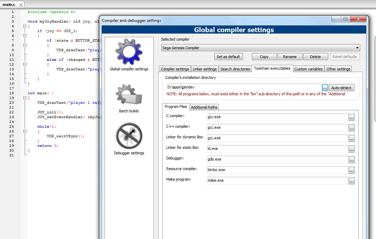Browse for the Resource compiler executable
This screenshot has height=239, width=376.
tap(352, 170)
